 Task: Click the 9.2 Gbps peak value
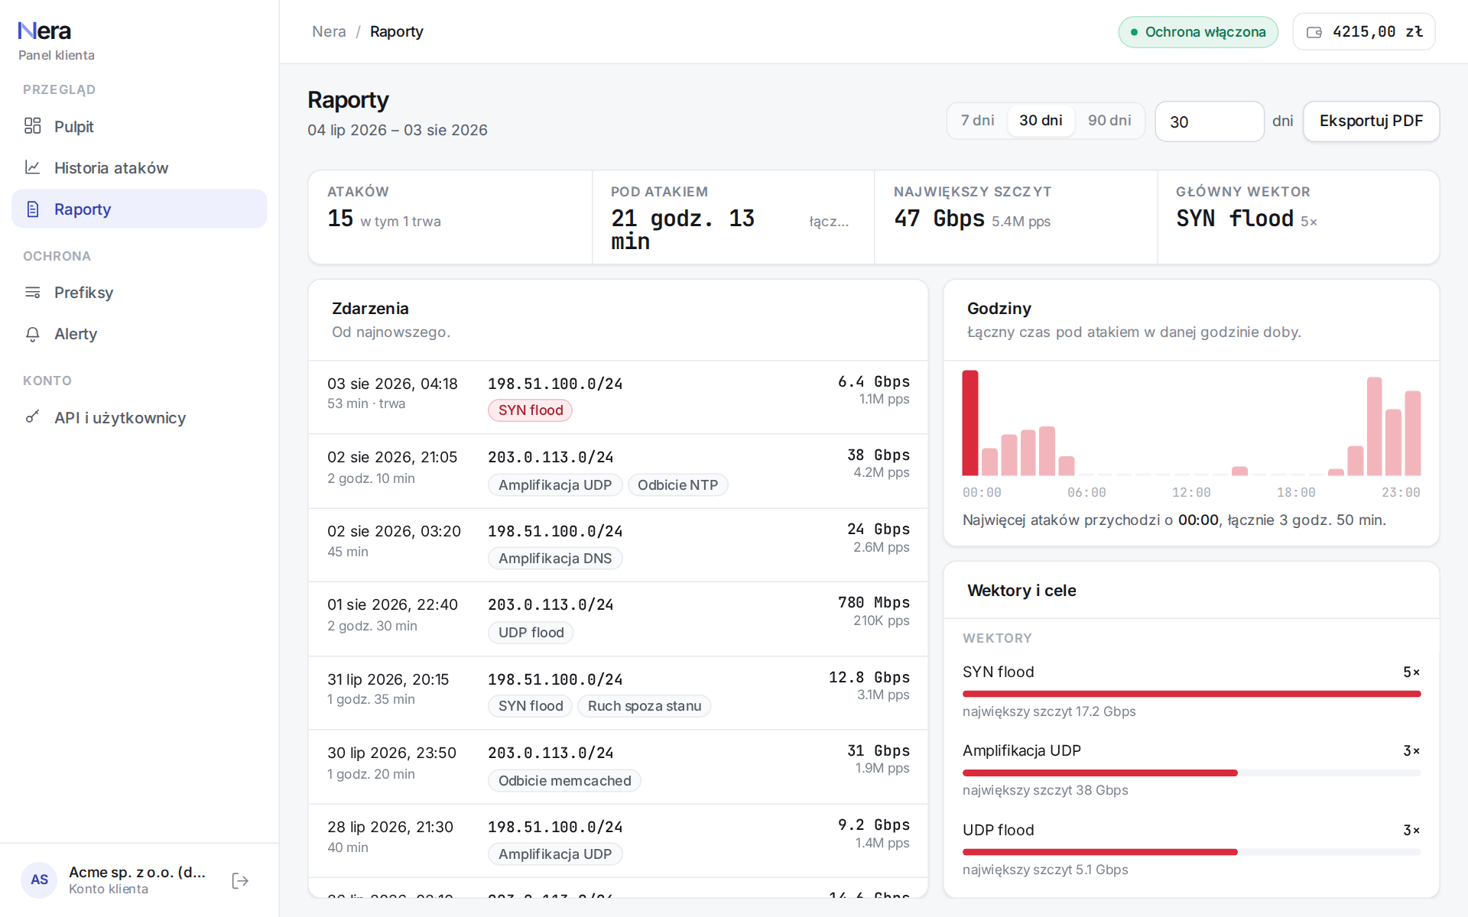pos(874,825)
